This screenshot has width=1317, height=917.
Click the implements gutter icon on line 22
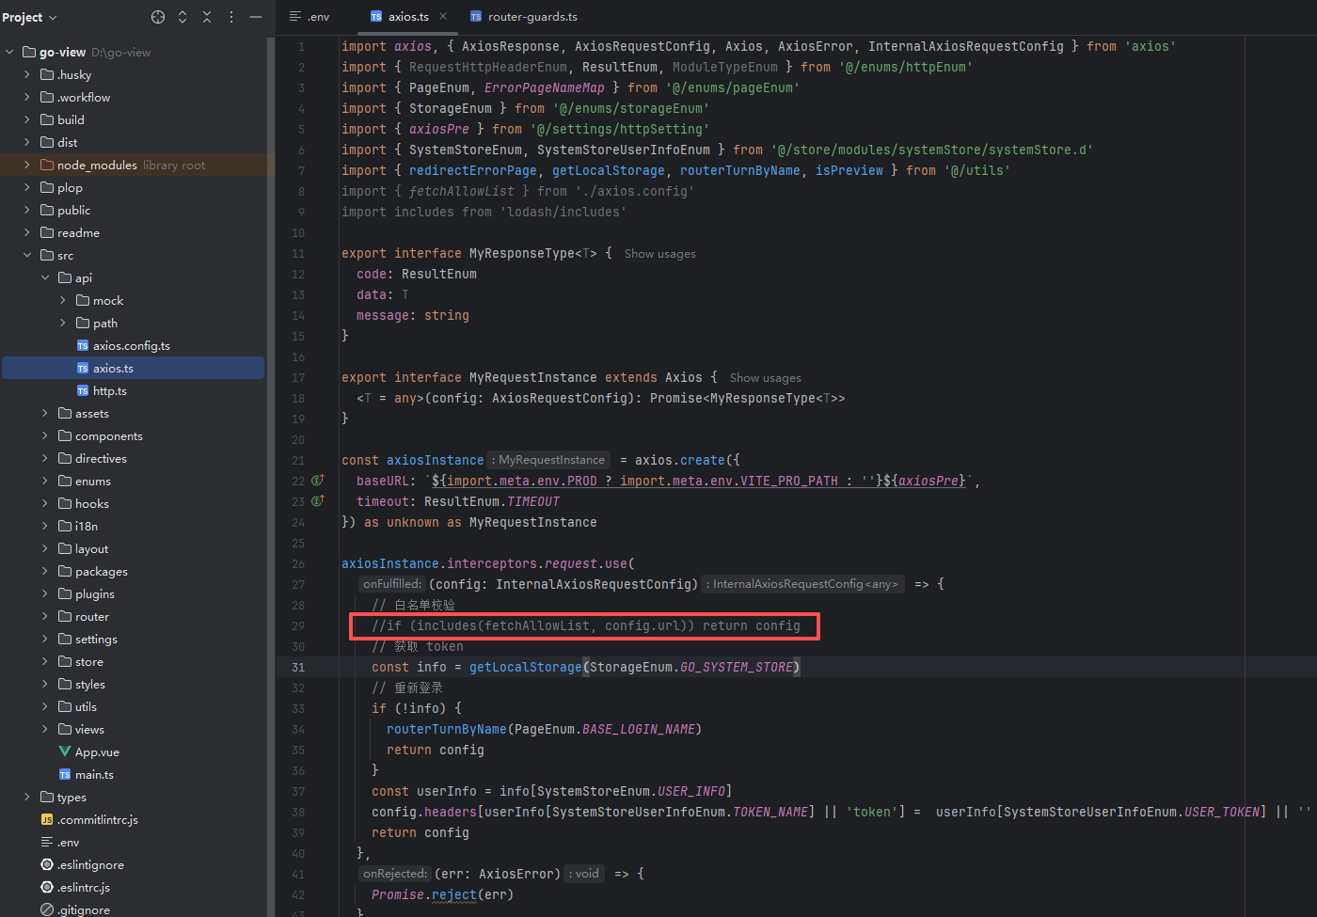(318, 481)
